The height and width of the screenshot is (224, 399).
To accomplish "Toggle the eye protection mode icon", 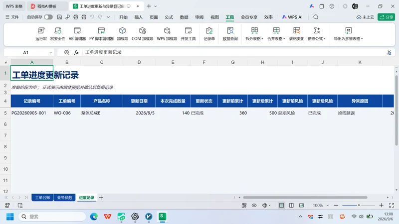I will tap(254, 205).
